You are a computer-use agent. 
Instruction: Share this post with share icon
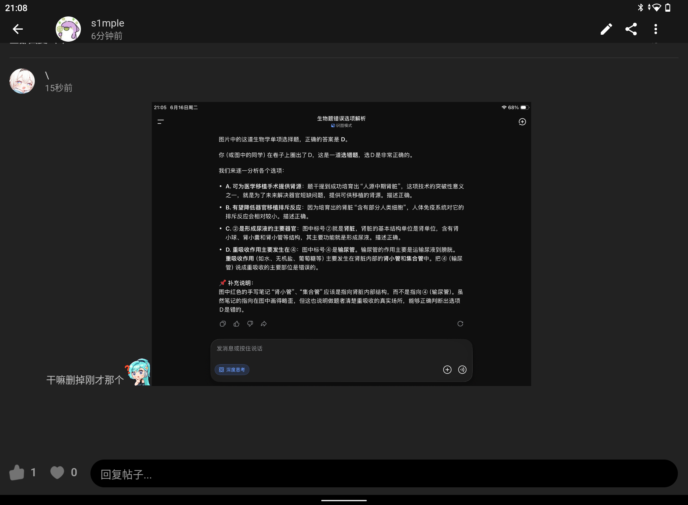631,29
